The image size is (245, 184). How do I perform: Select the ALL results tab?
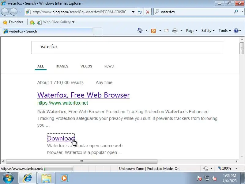(x=41, y=66)
